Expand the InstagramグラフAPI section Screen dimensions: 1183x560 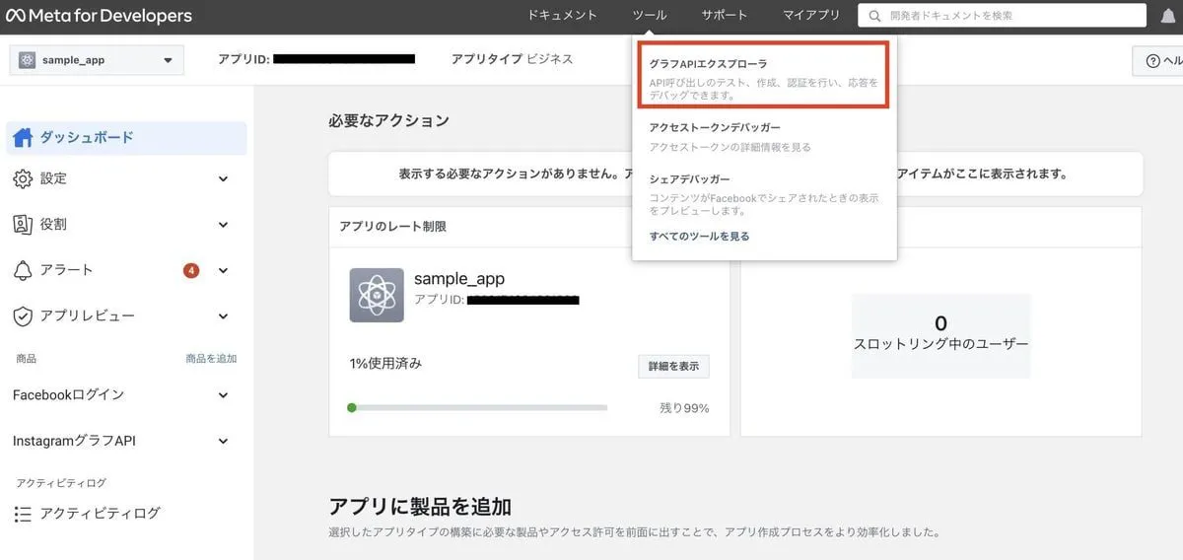coord(223,442)
